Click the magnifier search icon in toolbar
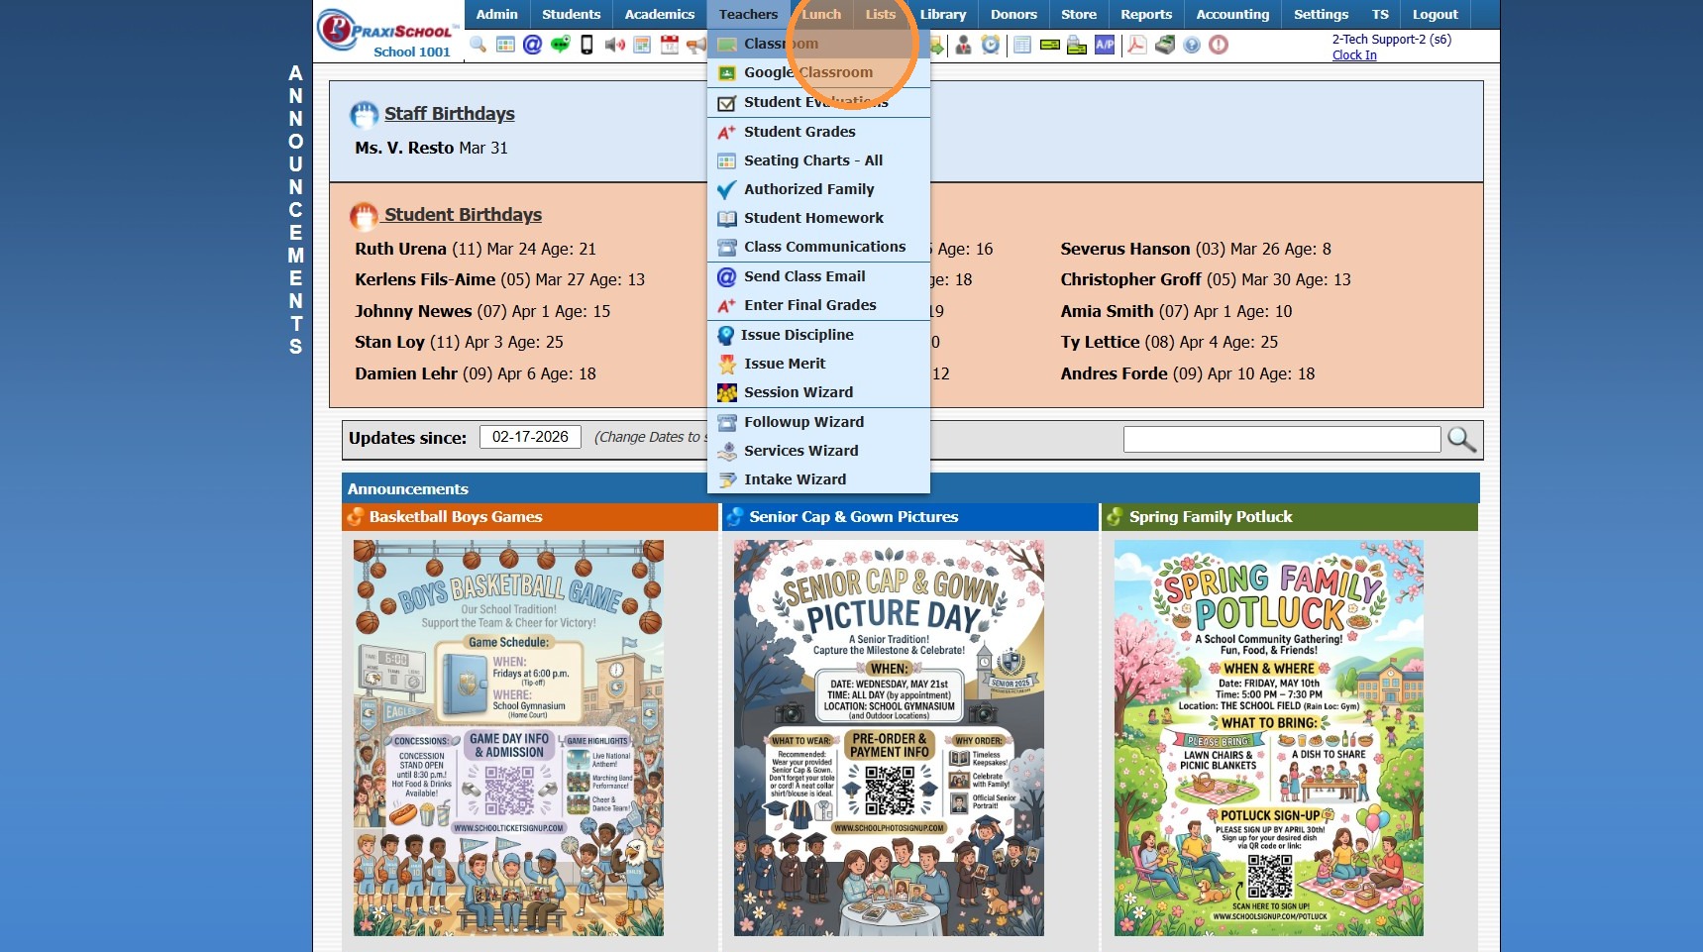 click(478, 45)
